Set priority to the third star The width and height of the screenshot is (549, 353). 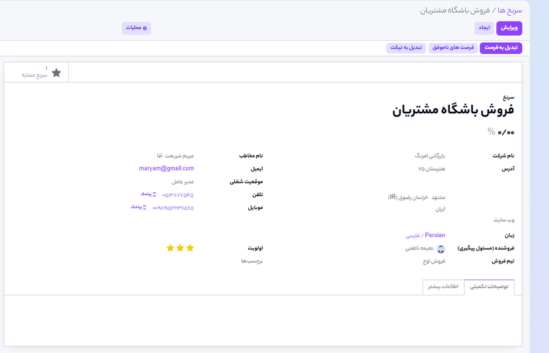pyautogui.click(x=170, y=248)
